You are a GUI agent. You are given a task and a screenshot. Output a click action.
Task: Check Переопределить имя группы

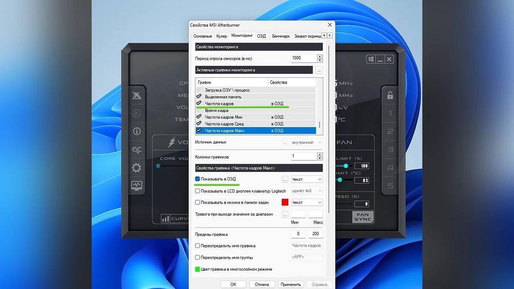(x=197, y=257)
